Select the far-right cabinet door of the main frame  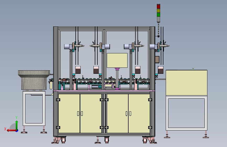[139, 114]
